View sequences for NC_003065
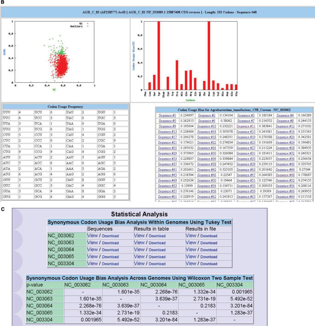This screenshot has width=315, height=326. (92, 257)
